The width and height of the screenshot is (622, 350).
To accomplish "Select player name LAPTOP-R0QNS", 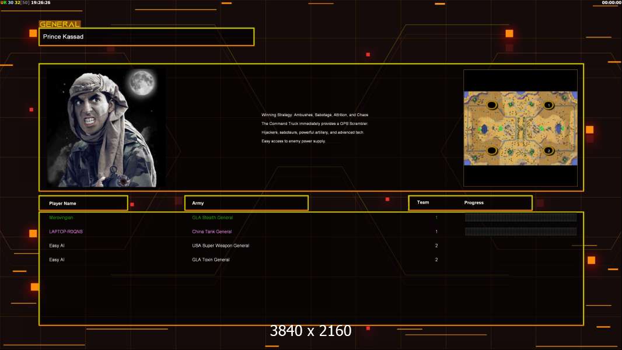I will click(66, 232).
